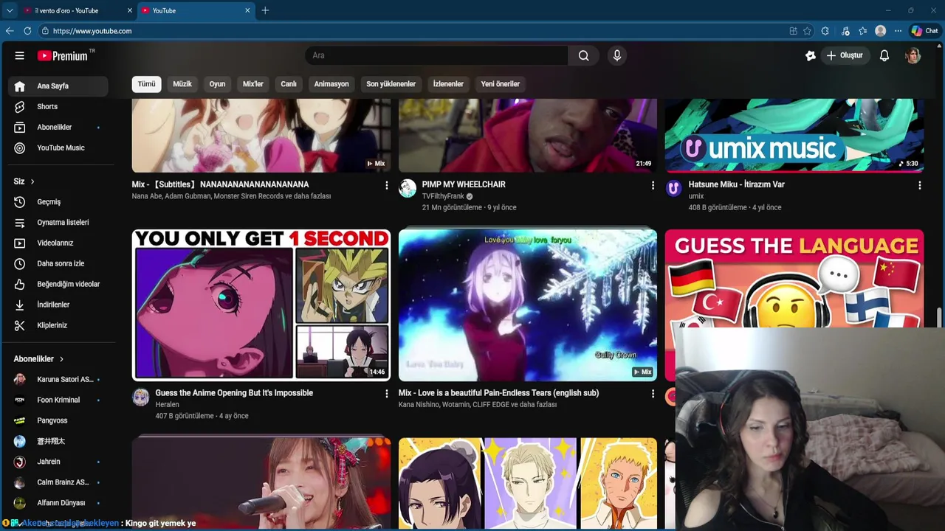Open Oynatma listeleri playlists
945x531 pixels.
(x=58, y=223)
